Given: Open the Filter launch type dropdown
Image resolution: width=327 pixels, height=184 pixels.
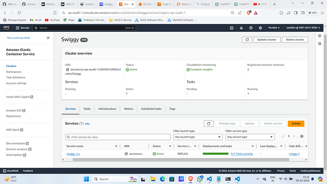Looking at the screenshot, I should (x=197, y=137).
